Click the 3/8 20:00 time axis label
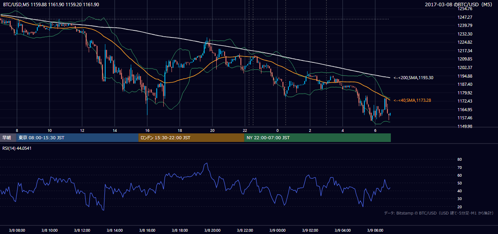 [212, 230]
